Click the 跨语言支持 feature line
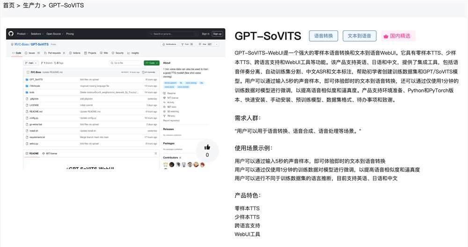 coord(248,226)
